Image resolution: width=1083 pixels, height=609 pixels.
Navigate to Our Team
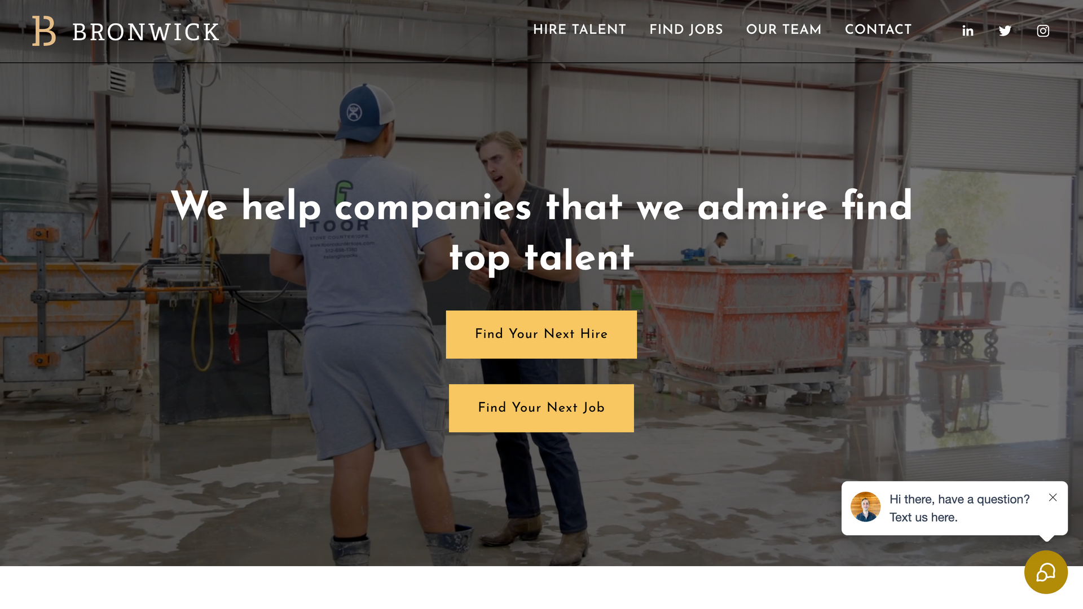[783, 29]
